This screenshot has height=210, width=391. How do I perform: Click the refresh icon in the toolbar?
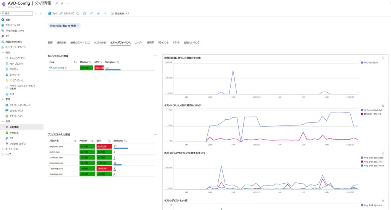click(x=78, y=13)
